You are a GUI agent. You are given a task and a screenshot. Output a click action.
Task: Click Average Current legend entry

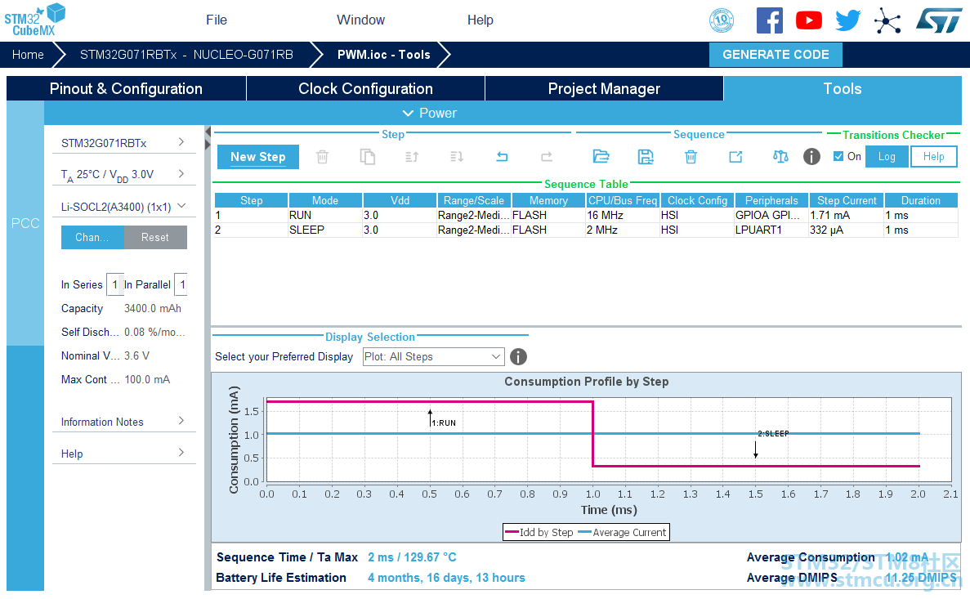point(623,532)
